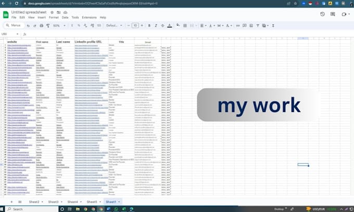Insert a chart from the toolbar

tap(251, 25)
